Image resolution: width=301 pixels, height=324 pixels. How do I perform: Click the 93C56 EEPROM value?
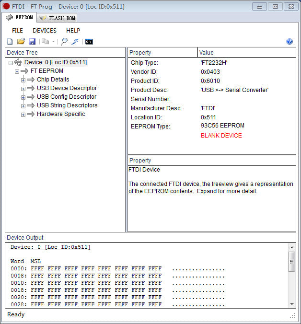[222, 126]
